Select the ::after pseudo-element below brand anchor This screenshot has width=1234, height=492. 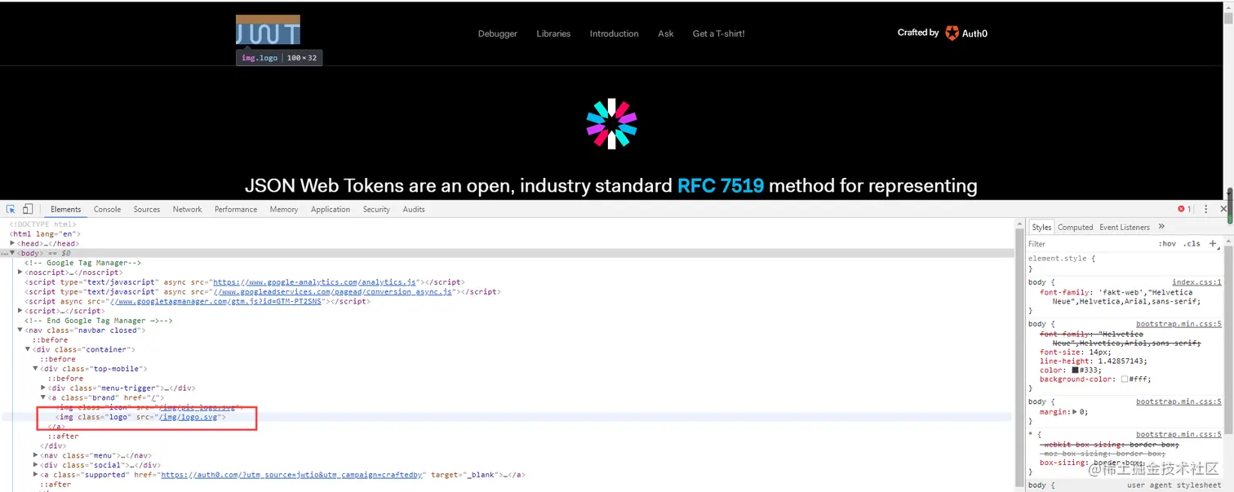tap(64, 437)
